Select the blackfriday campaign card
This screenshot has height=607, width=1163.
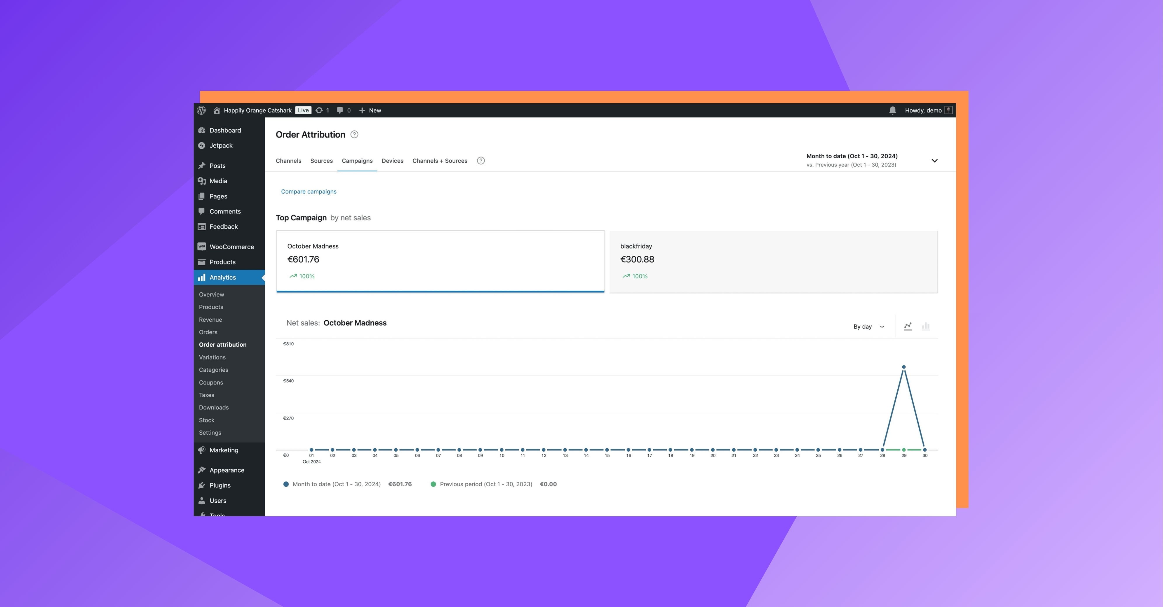point(773,262)
